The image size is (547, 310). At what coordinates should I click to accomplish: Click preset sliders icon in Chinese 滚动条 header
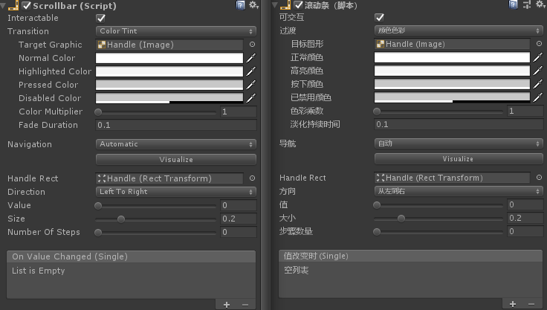pos(527,4)
